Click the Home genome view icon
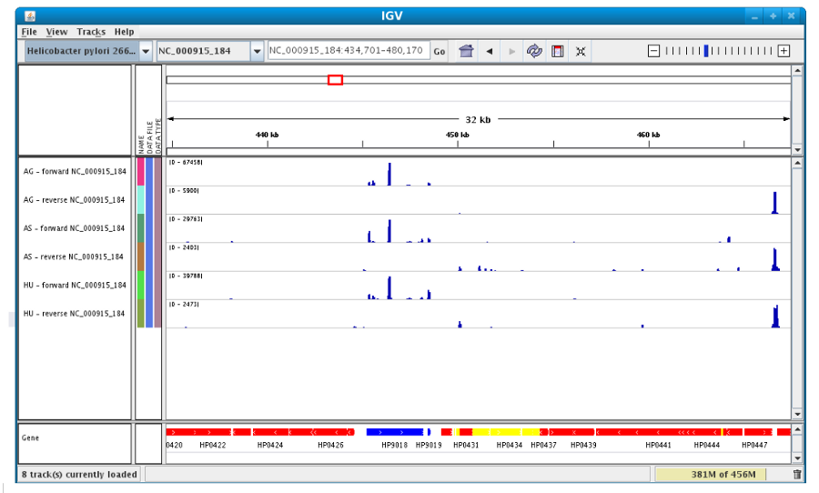The width and height of the screenshot is (819, 493). [466, 51]
